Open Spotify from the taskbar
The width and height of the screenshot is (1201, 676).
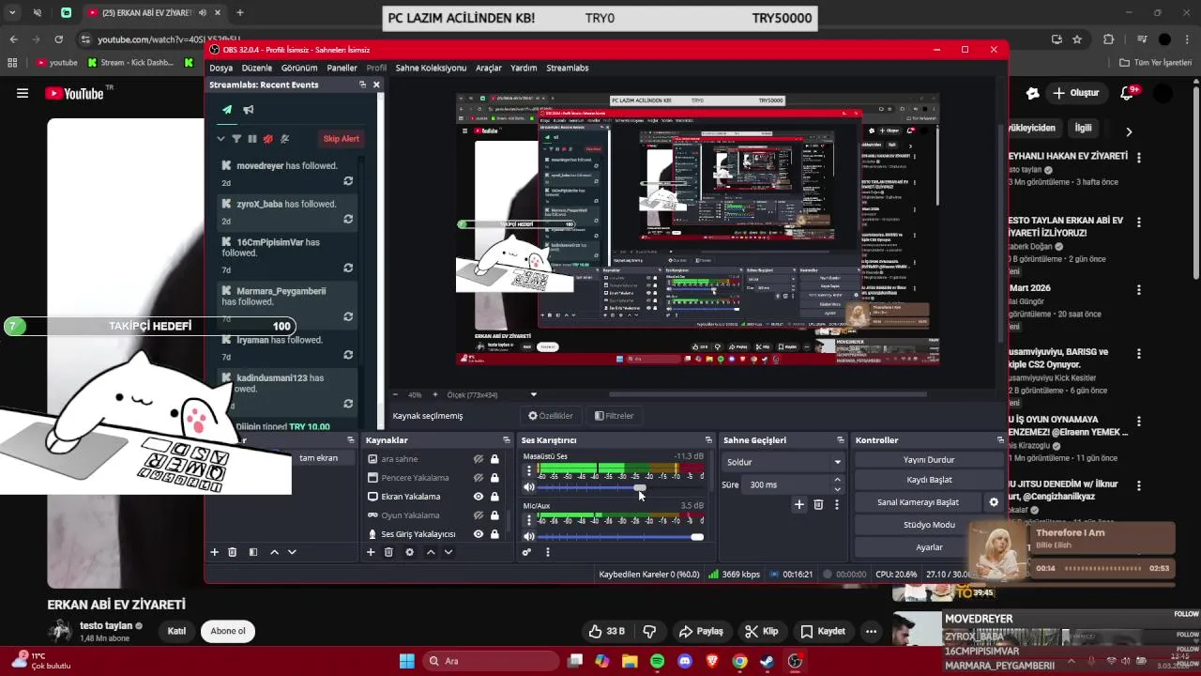(x=657, y=661)
